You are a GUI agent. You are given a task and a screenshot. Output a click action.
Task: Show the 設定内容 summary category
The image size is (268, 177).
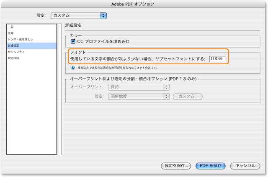point(13,58)
